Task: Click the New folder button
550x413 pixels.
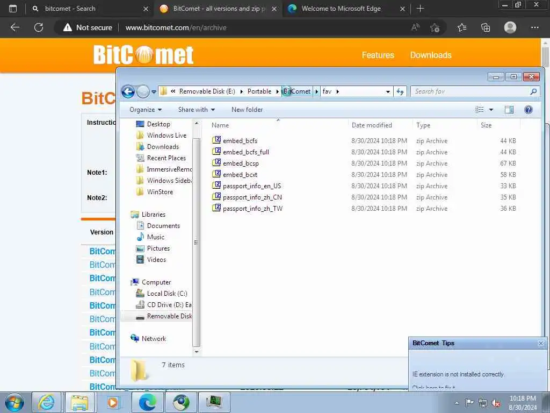Action: [x=247, y=110]
